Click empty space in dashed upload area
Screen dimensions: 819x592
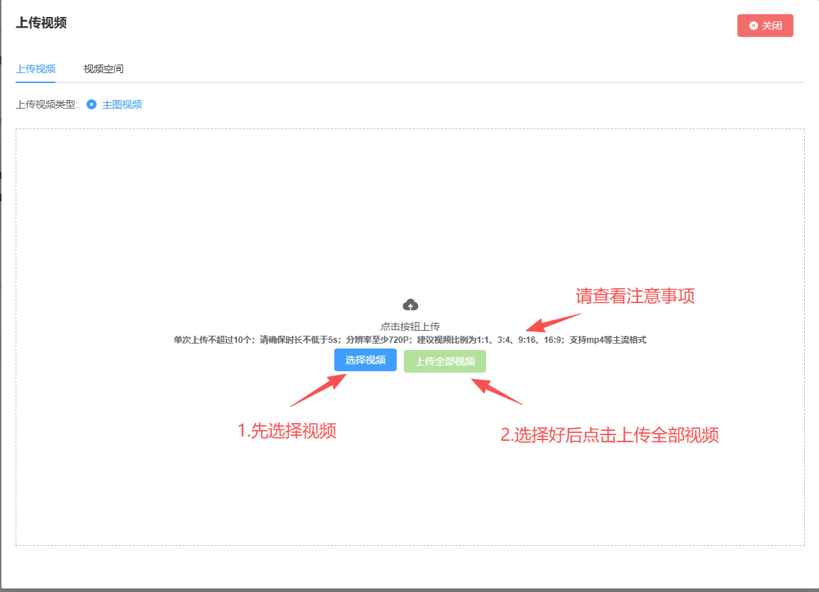213,213
